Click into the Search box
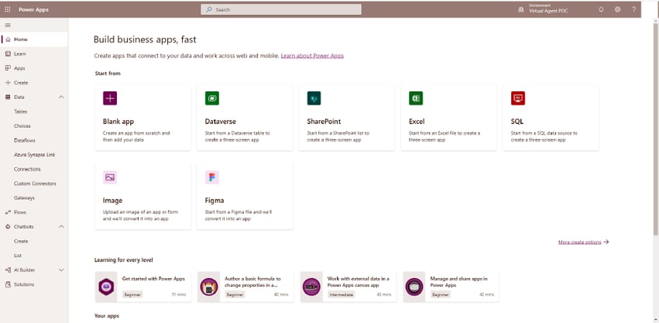 (280, 9)
